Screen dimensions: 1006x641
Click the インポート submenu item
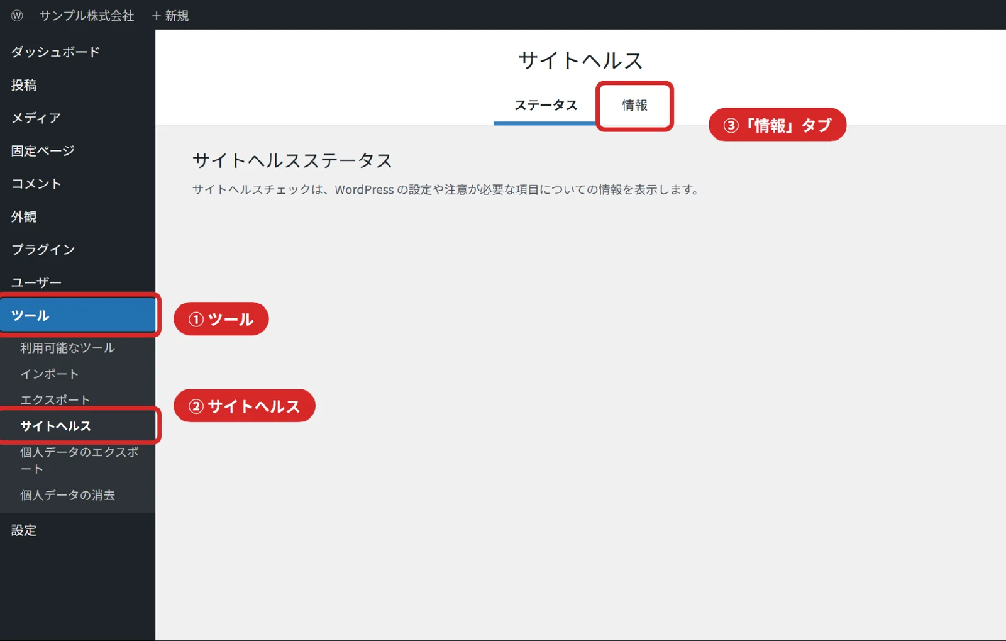tap(49, 374)
